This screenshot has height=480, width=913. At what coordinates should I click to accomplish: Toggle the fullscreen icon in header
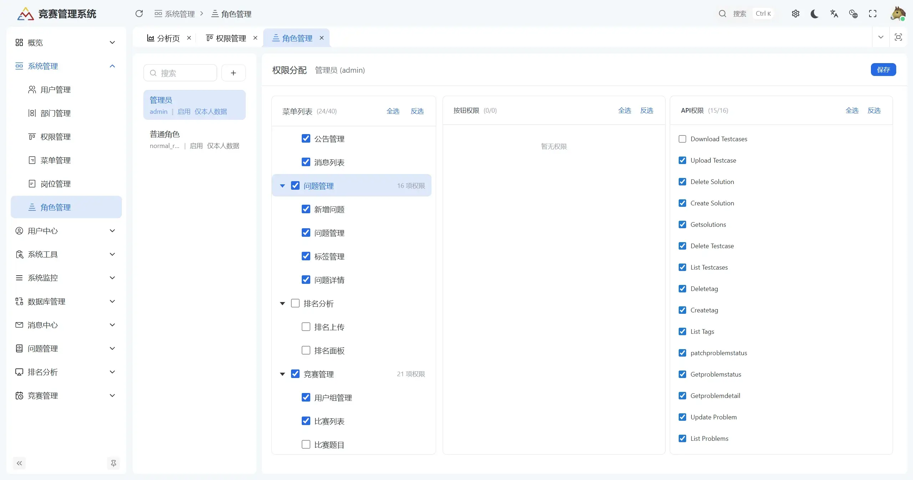pos(872,14)
